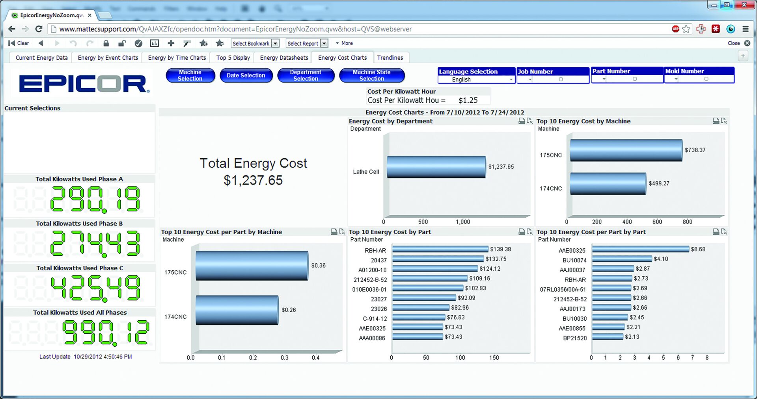The image size is (757, 399).
Task: Open the Energy Datasheets tab
Action: 284,58
